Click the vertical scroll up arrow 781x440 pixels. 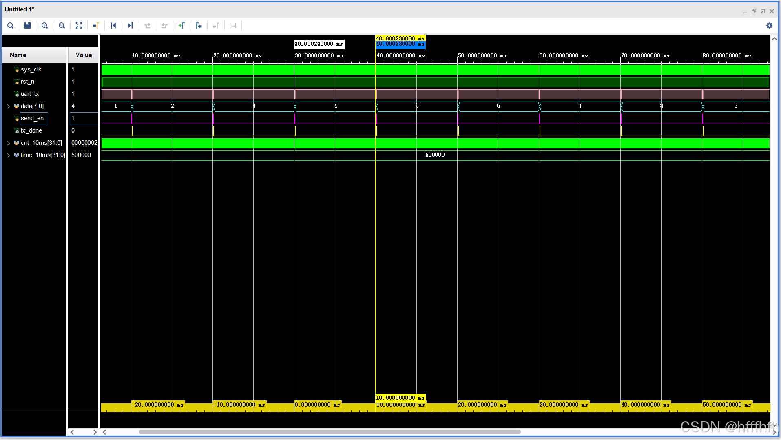point(774,38)
